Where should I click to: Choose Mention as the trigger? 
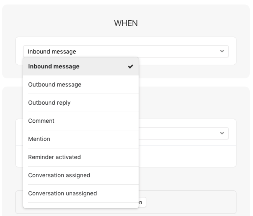(81, 139)
